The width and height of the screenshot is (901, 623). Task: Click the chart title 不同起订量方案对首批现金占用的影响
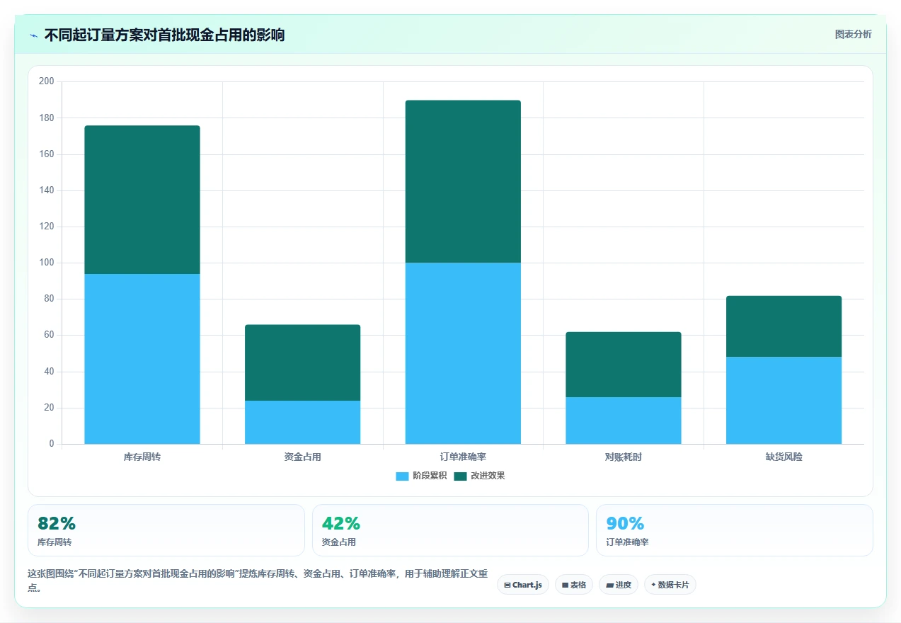pos(164,35)
